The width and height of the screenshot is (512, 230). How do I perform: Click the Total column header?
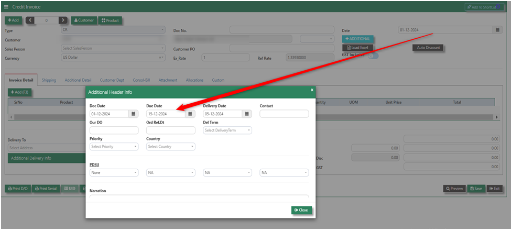(457, 102)
